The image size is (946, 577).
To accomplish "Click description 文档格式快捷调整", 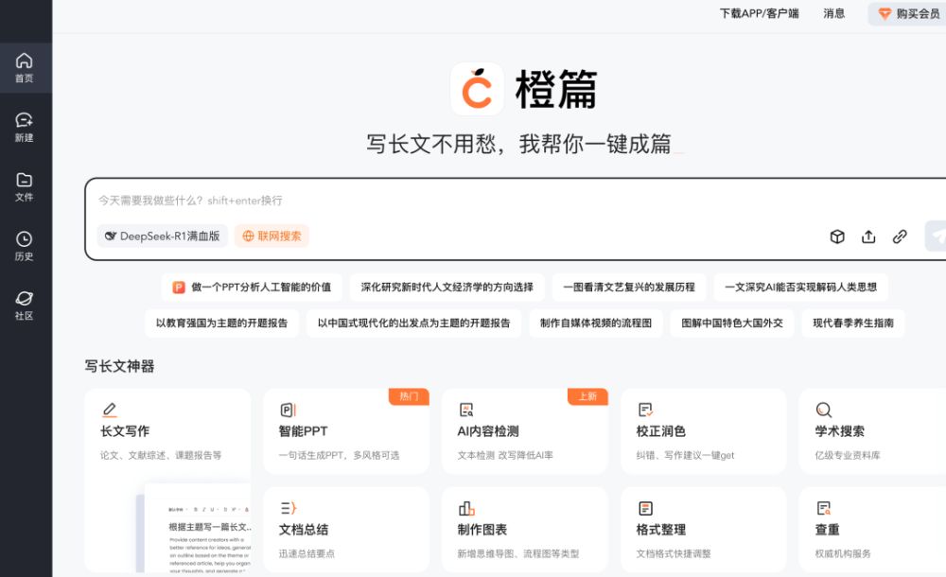I will [x=674, y=553].
